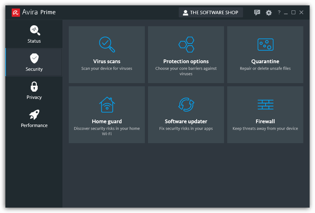Viewport: 315px width, 213px height.
Task: Select the "Virus scans" title text
Action: pos(107,61)
